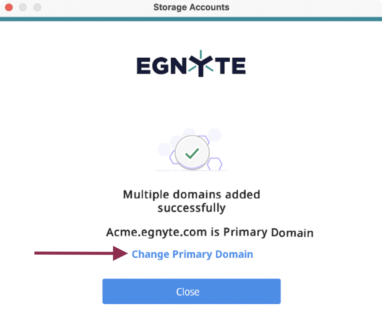Click the second gray title-bar button (zoom)
Screen dimensions: 382x314
[x=37, y=7]
